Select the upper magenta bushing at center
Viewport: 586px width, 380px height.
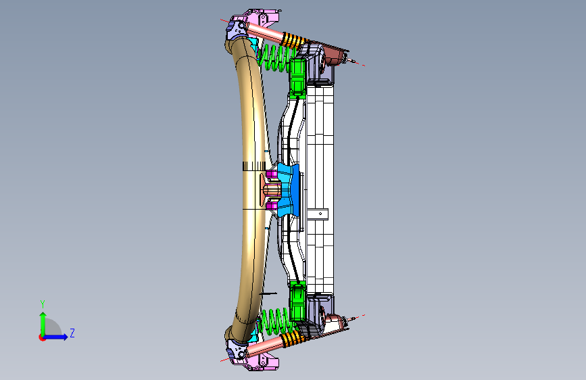coord(272,174)
